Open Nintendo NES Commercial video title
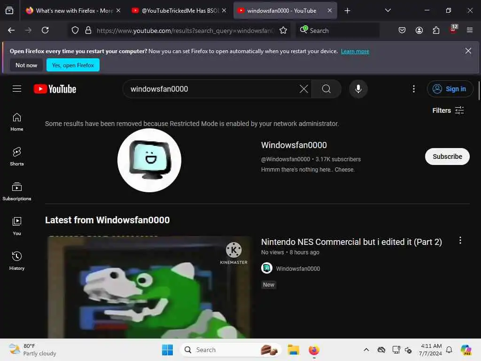Viewport: 481px width, 361px height. (351, 242)
